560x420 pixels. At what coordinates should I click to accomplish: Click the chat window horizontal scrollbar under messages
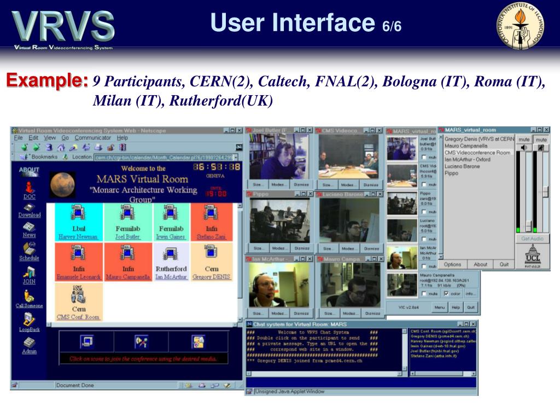[x=324, y=374]
